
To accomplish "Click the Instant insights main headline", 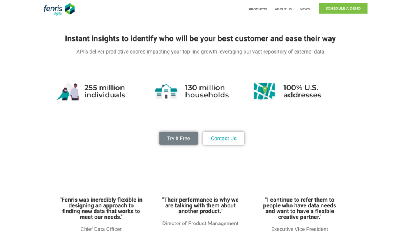I will 200,38.
